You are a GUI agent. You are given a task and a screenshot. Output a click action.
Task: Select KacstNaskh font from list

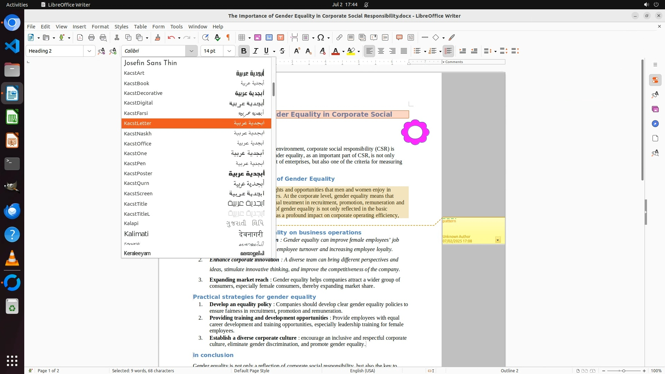coord(138,133)
